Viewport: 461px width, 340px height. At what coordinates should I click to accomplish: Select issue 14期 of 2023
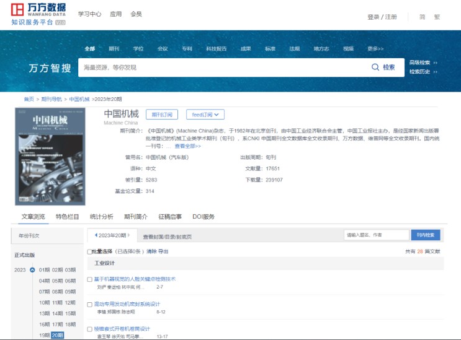pyautogui.click(x=57, y=313)
